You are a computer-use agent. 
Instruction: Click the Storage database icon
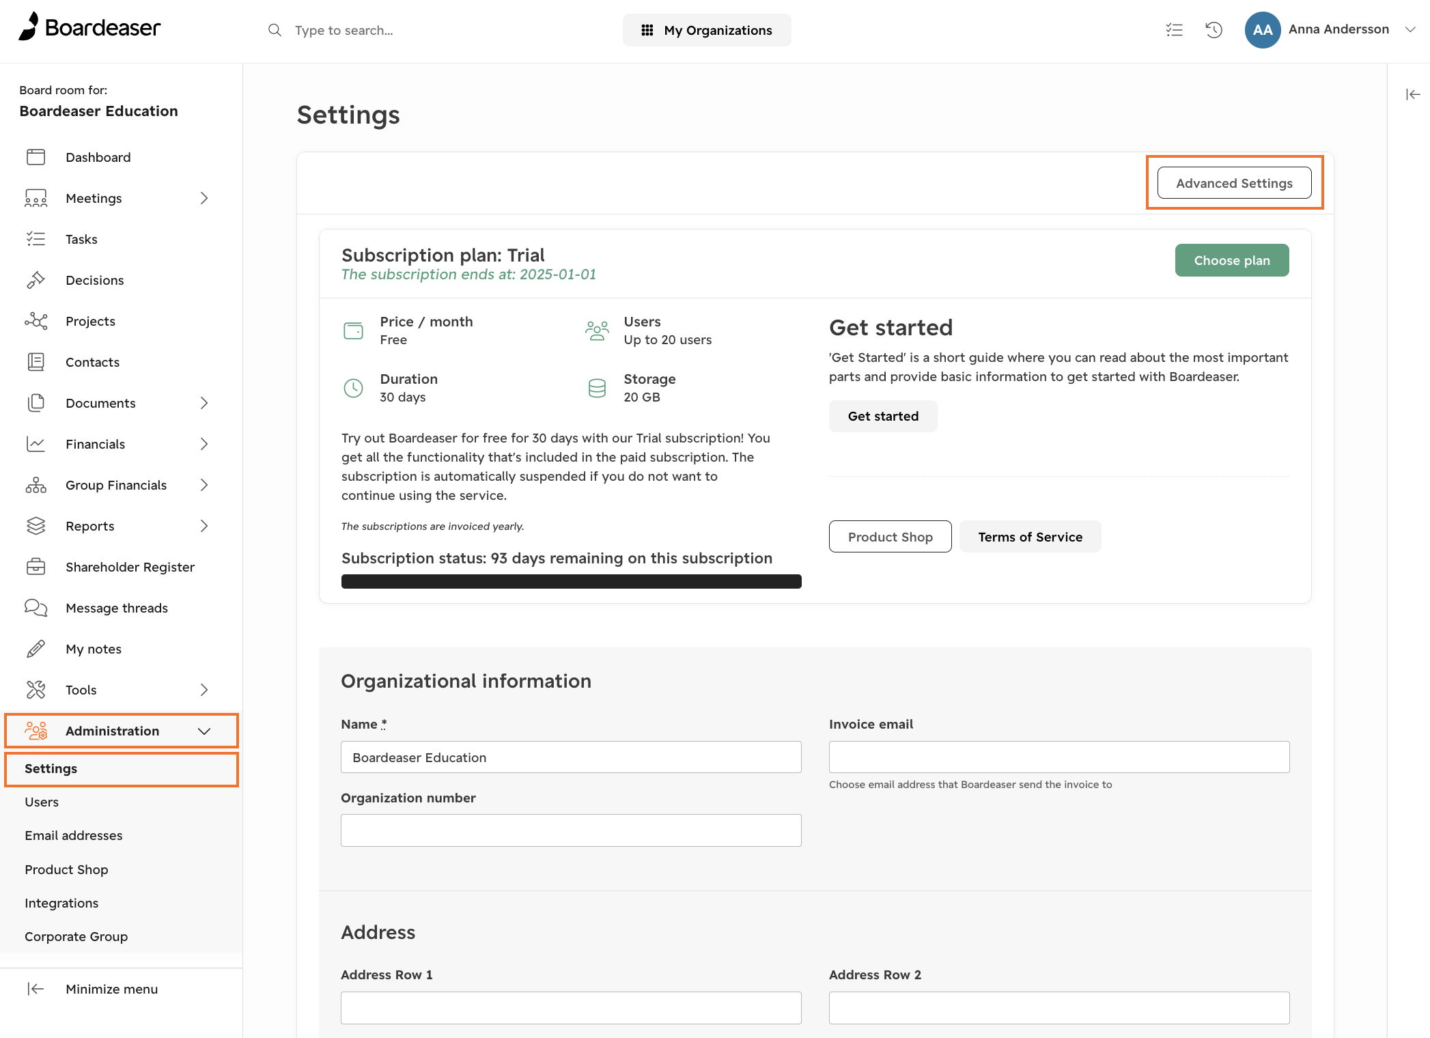597,388
